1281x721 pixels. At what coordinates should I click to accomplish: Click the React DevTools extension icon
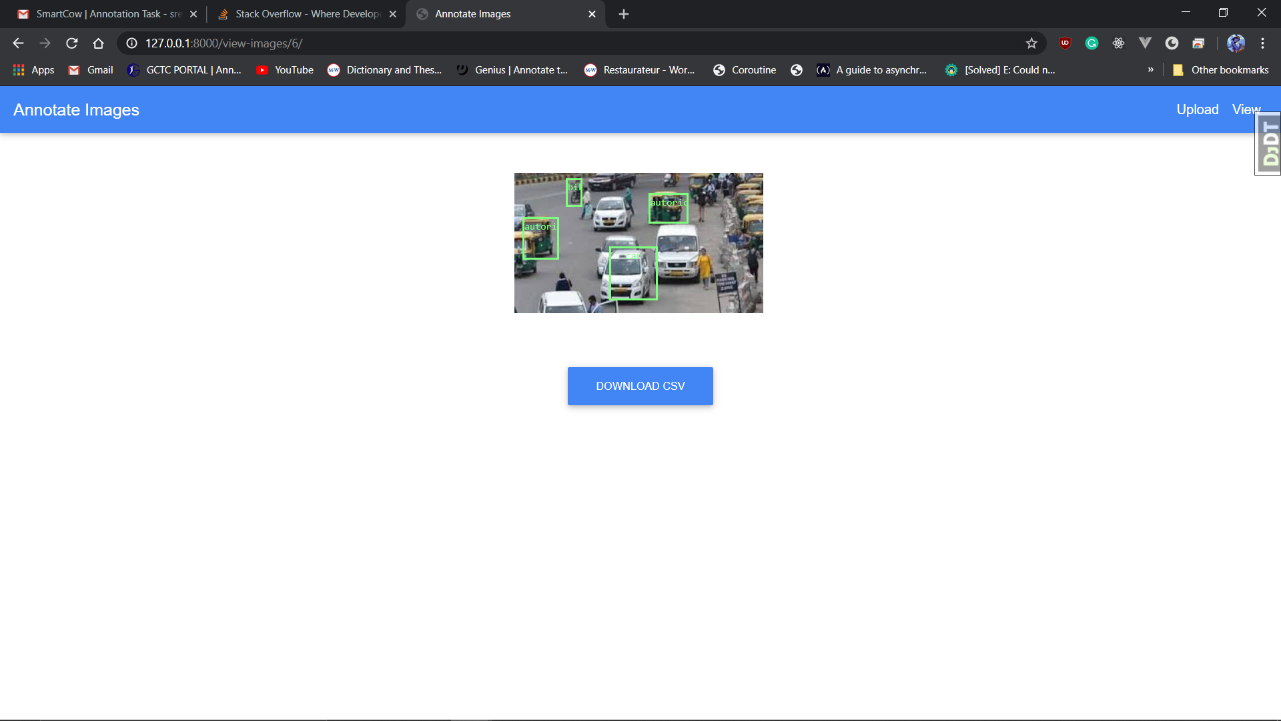pyautogui.click(x=1118, y=43)
